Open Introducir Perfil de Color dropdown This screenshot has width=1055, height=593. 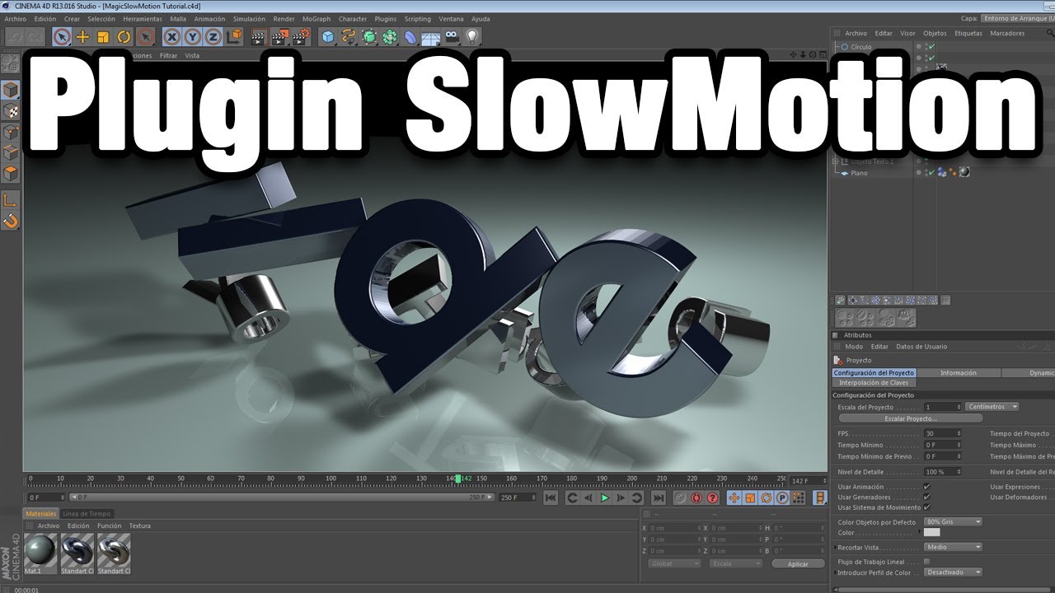point(953,572)
